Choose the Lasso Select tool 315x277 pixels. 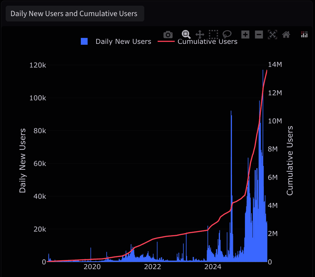coord(227,34)
